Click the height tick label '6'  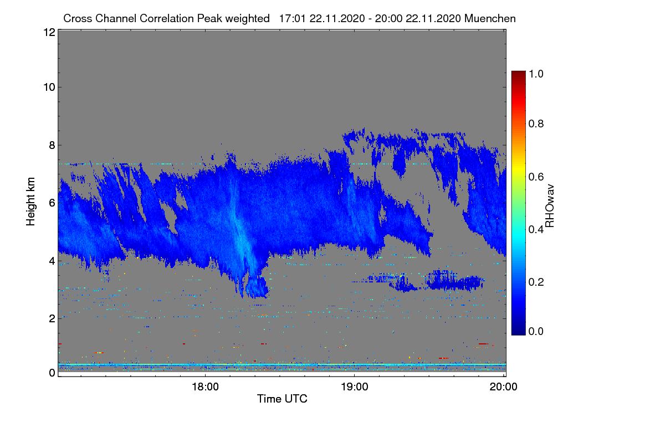(x=52, y=203)
